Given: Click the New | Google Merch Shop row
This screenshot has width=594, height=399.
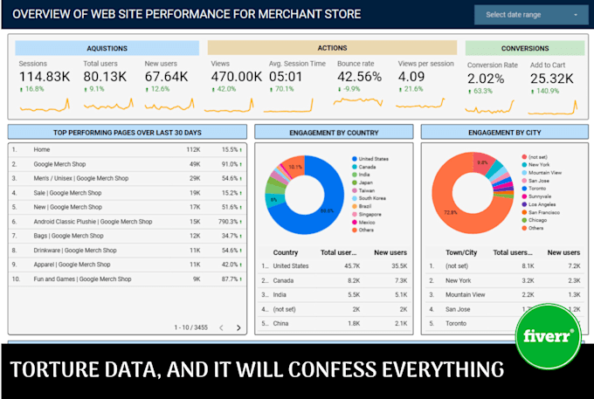Looking at the screenshot, I should tap(128, 207).
